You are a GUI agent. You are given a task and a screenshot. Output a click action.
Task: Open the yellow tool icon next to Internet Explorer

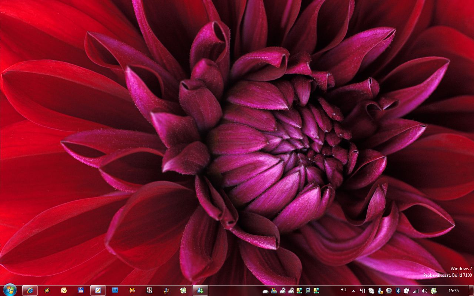(x=47, y=290)
